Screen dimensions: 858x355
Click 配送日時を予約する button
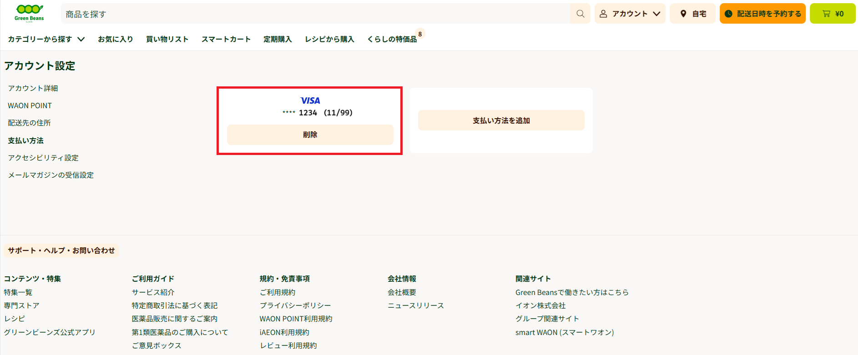point(762,14)
